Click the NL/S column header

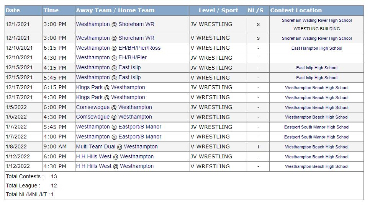[x=255, y=10]
